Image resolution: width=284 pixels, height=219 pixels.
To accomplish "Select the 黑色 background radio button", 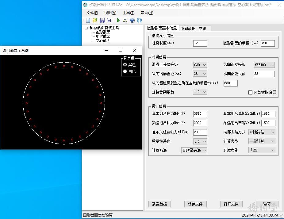I will tap(125, 65).
